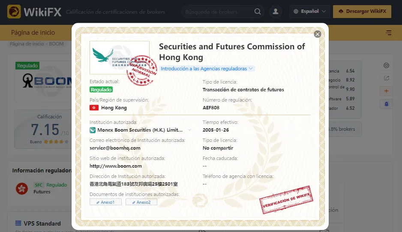Image resolution: width=402 pixels, height=232 pixels.
Task: Click the share icon in sidebar
Action: point(387,78)
